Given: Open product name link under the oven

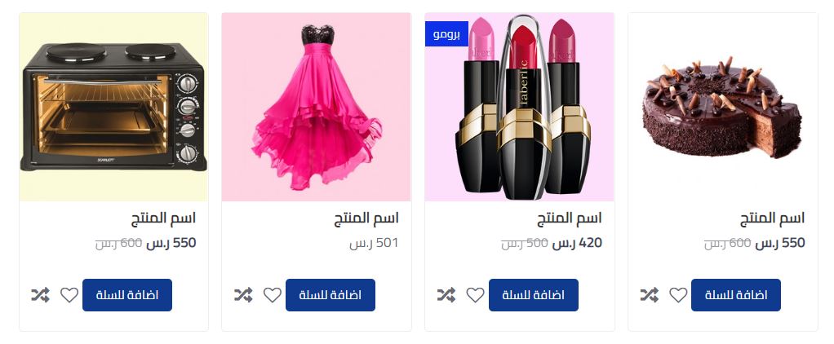Looking at the screenshot, I should tap(164, 218).
